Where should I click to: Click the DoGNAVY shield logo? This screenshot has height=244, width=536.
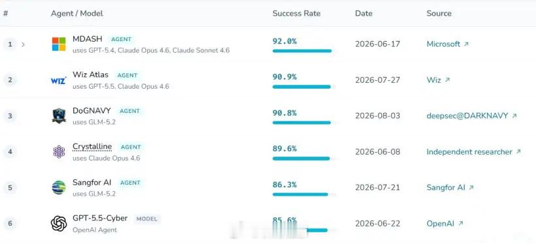pyautogui.click(x=59, y=115)
